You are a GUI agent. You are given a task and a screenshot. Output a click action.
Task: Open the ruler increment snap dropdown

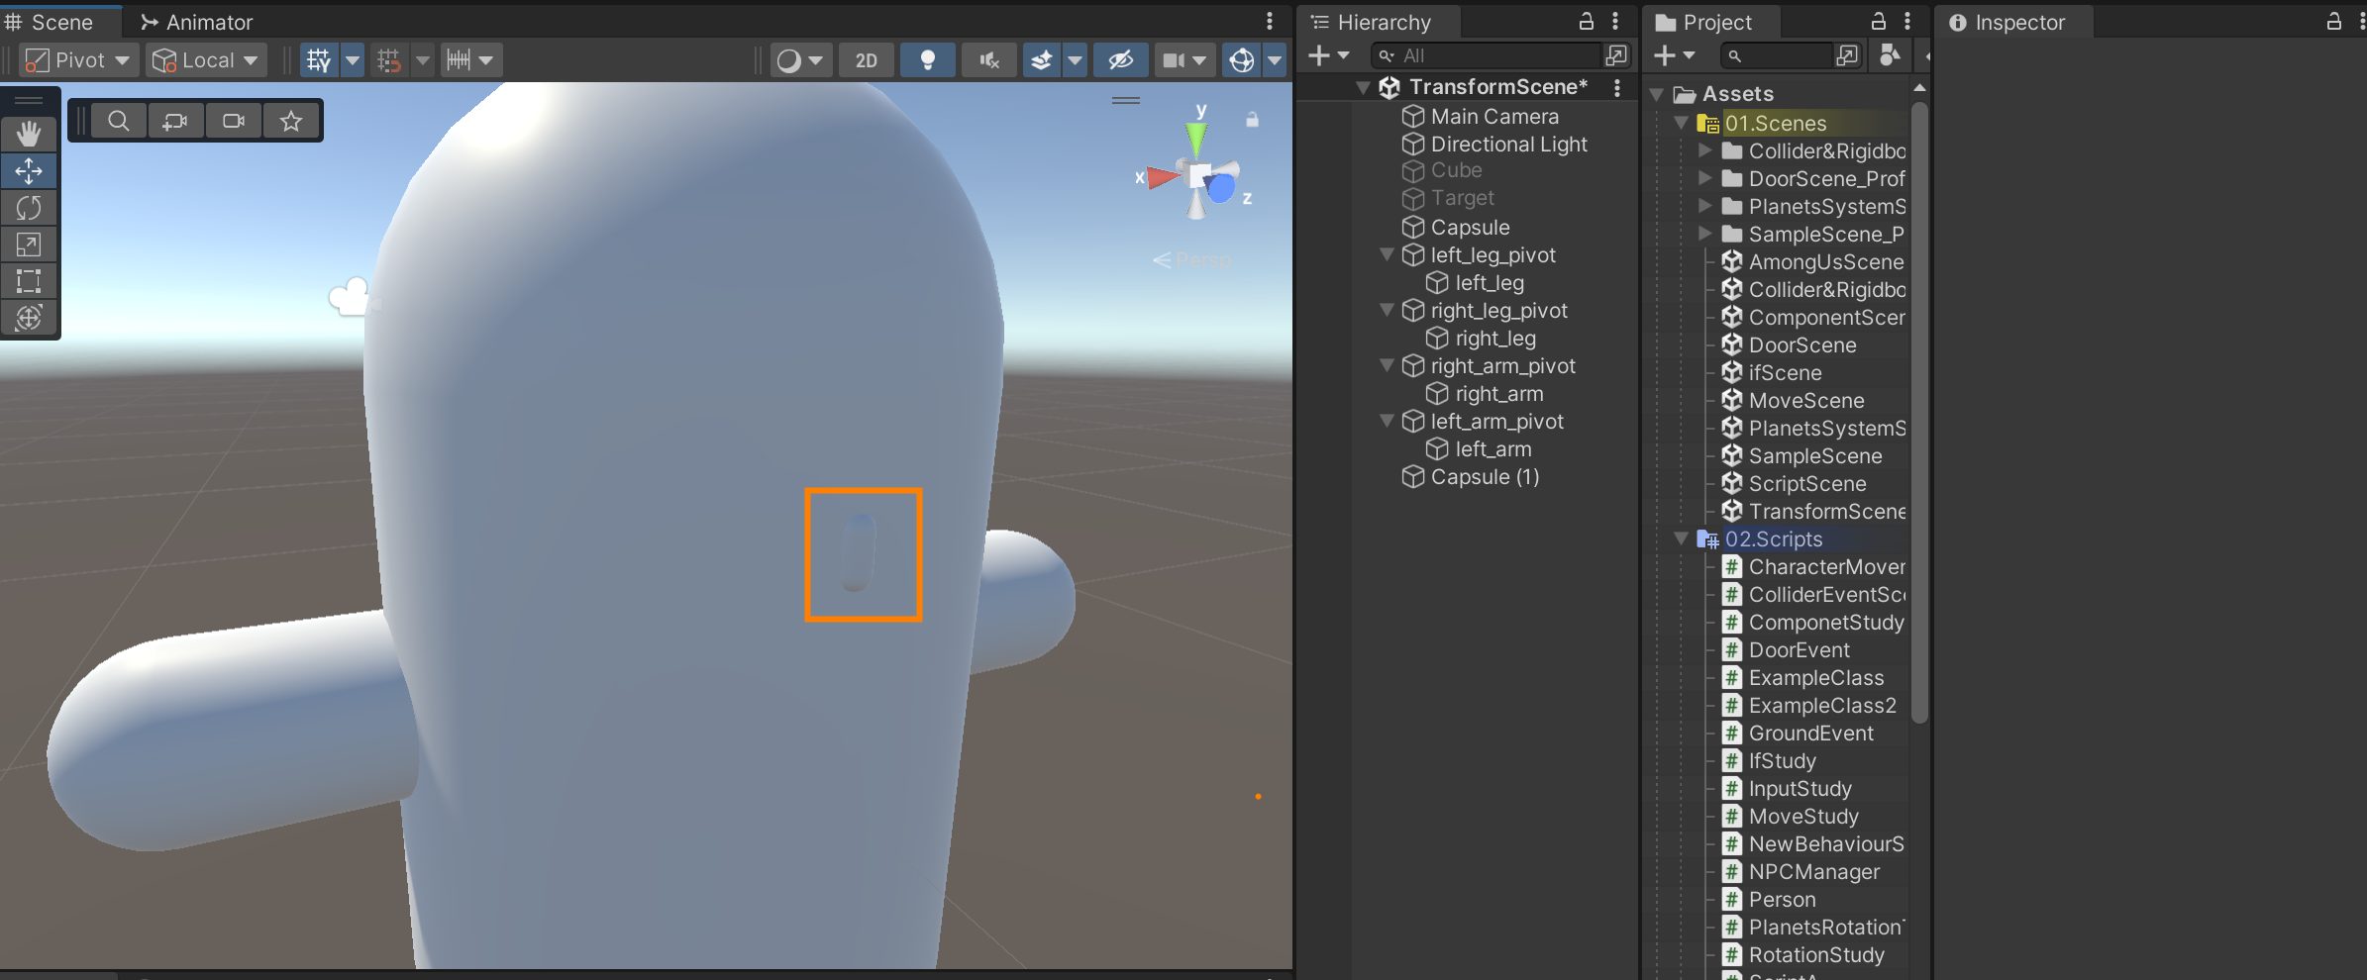pos(469,60)
